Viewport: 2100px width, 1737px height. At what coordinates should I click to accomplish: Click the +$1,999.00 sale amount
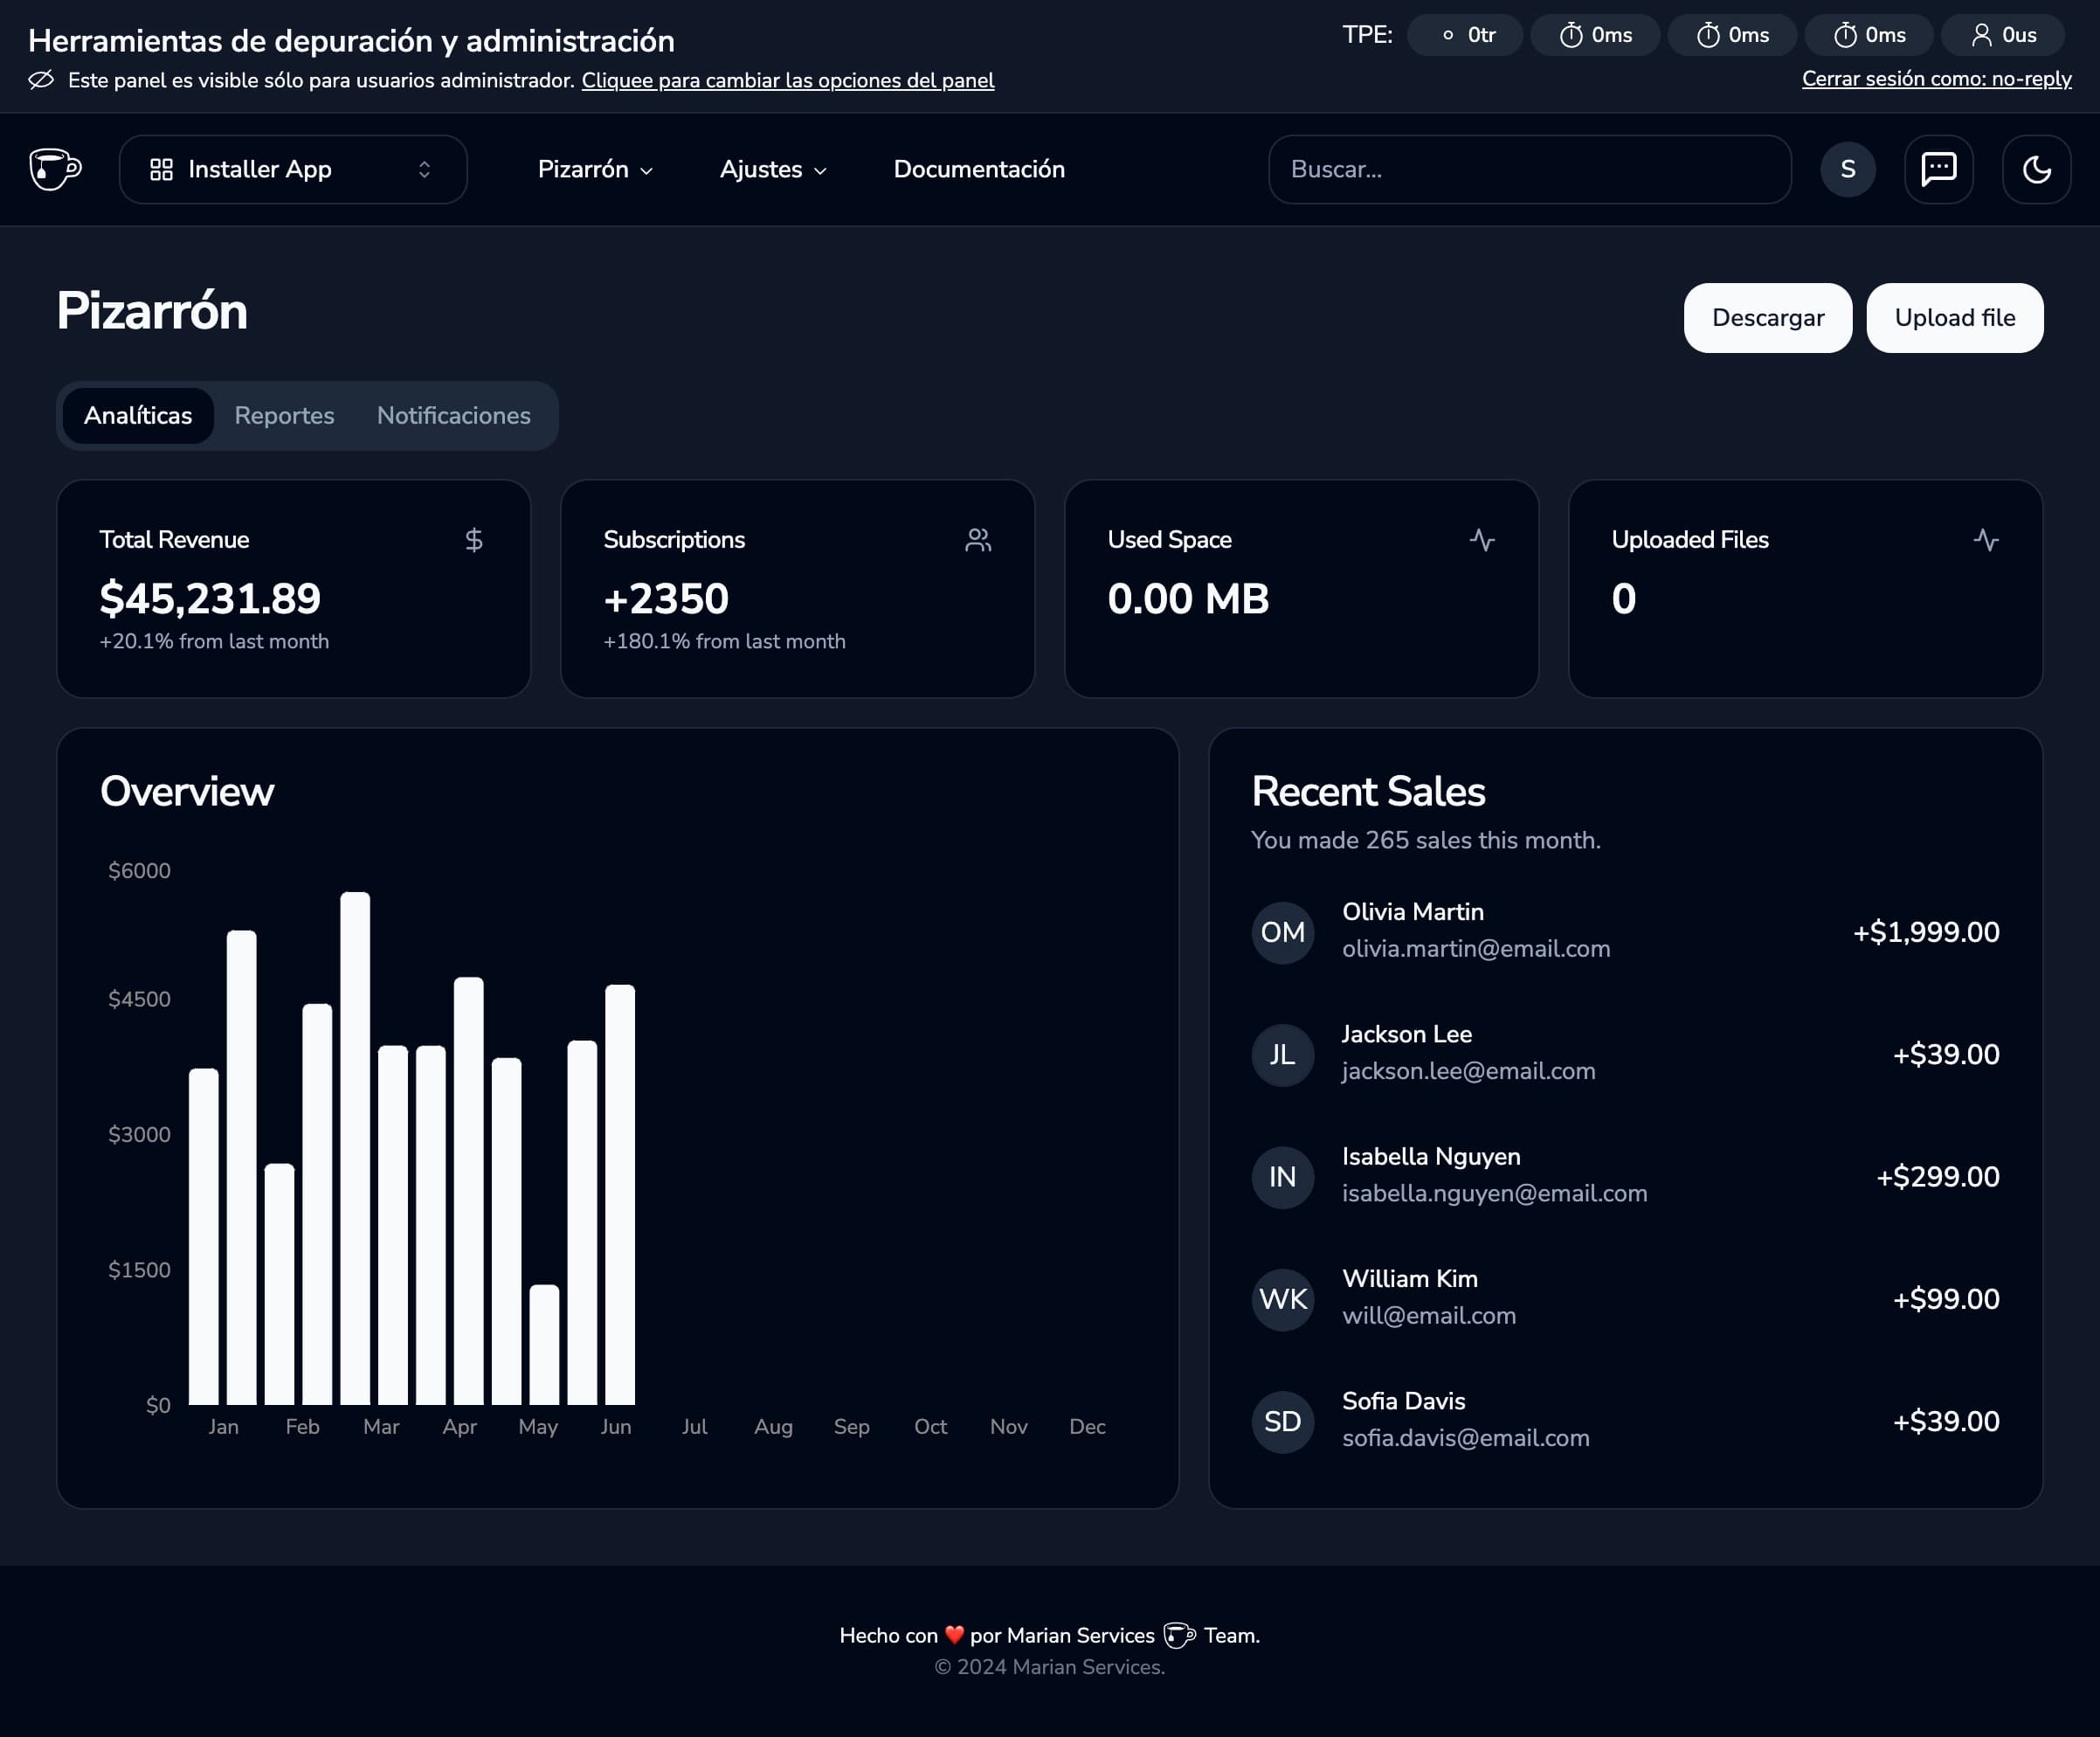[x=1926, y=932]
